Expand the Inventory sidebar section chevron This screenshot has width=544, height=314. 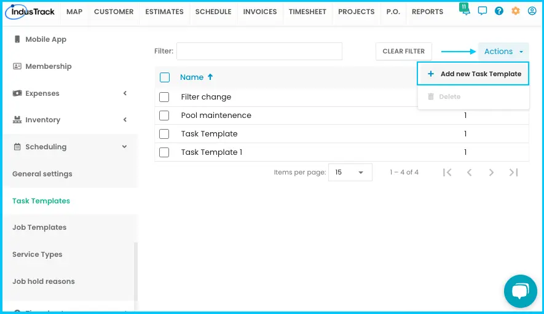point(125,120)
